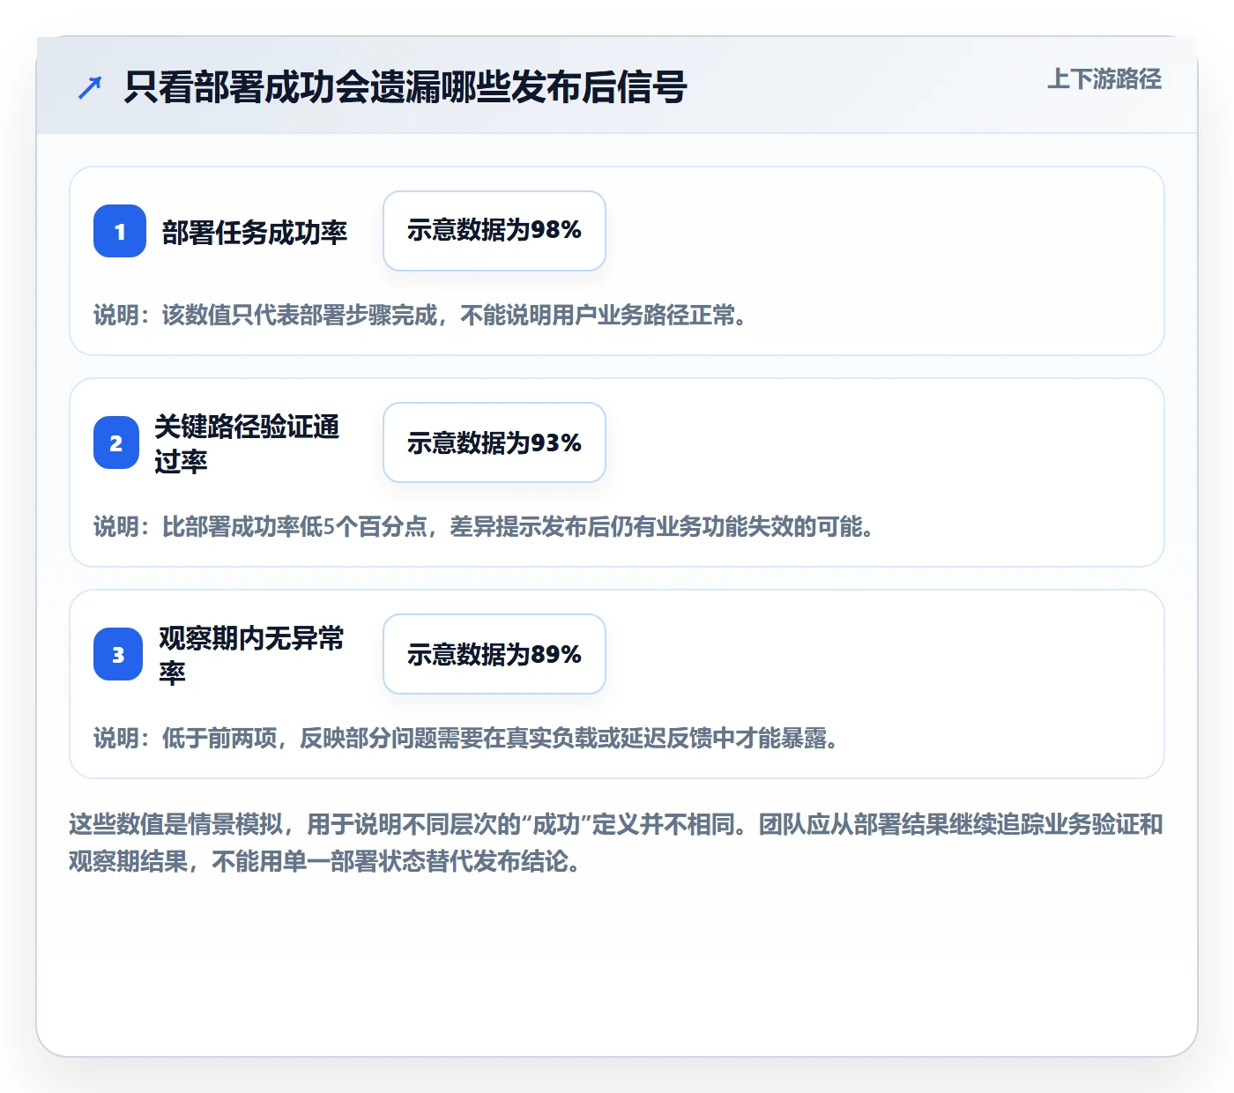Click the 上下游路径 label in header
The height and width of the screenshot is (1093, 1234).
(1104, 79)
